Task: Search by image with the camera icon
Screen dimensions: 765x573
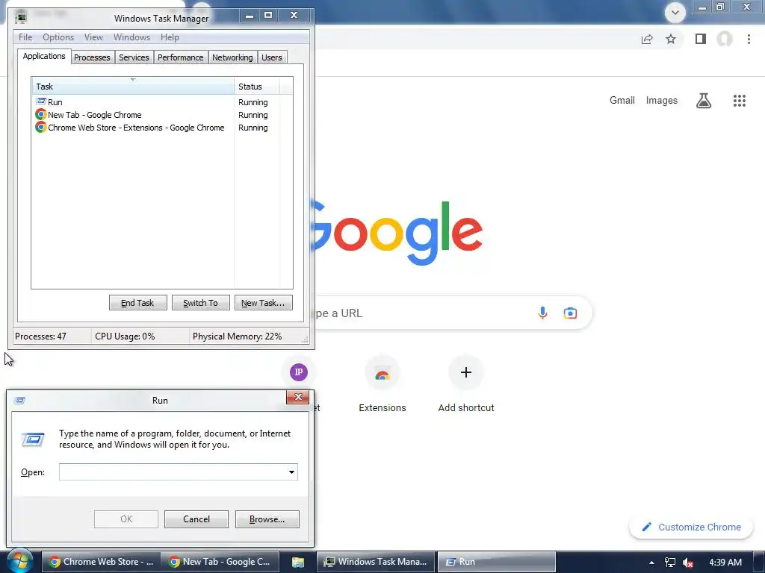Action: tap(570, 313)
